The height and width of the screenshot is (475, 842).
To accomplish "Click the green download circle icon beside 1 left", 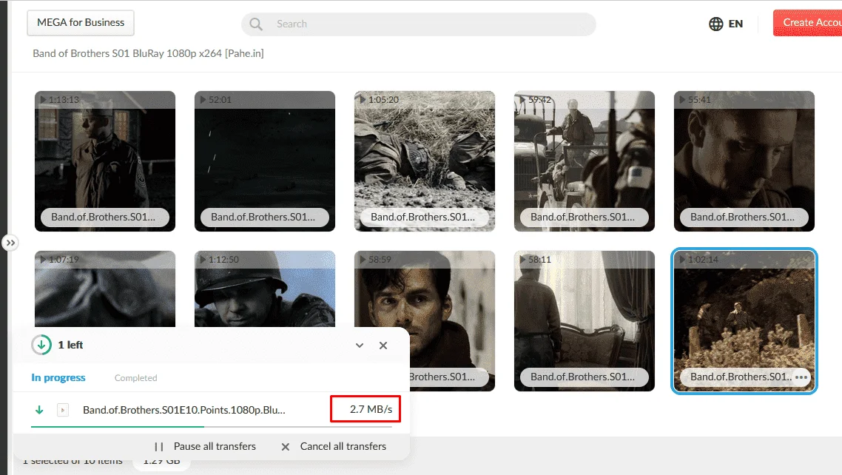I will 41,345.
